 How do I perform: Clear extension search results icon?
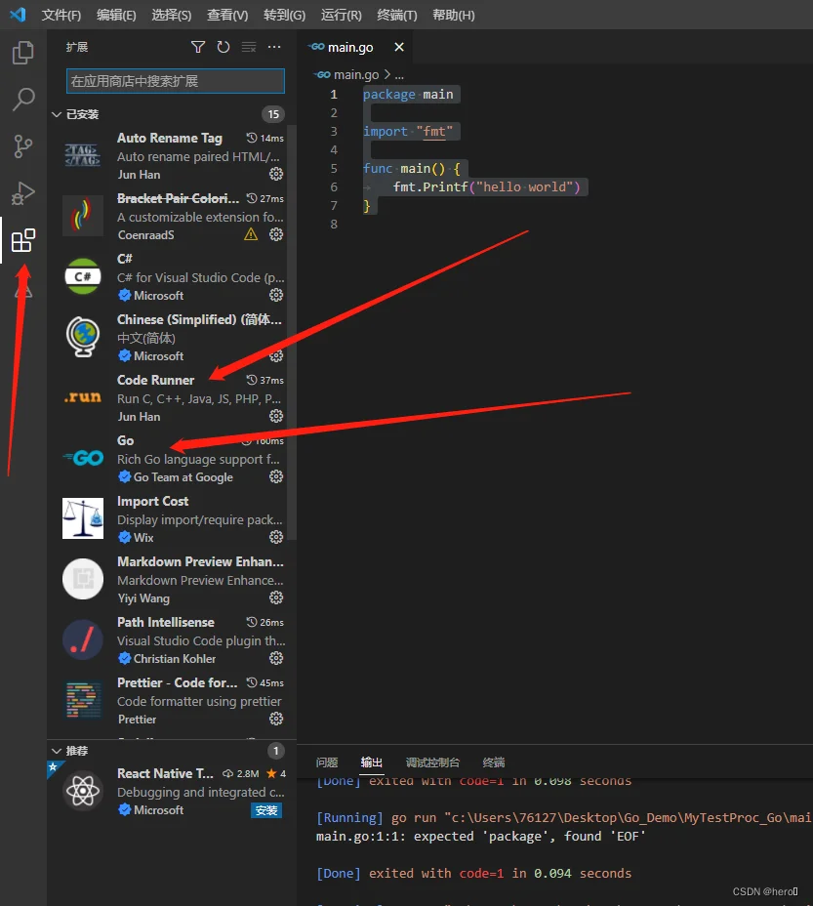pos(249,47)
